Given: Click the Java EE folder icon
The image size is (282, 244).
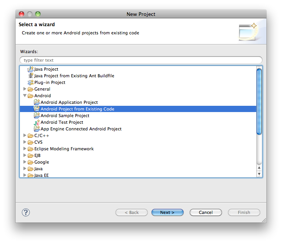Looking at the screenshot, I should click(x=30, y=175).
